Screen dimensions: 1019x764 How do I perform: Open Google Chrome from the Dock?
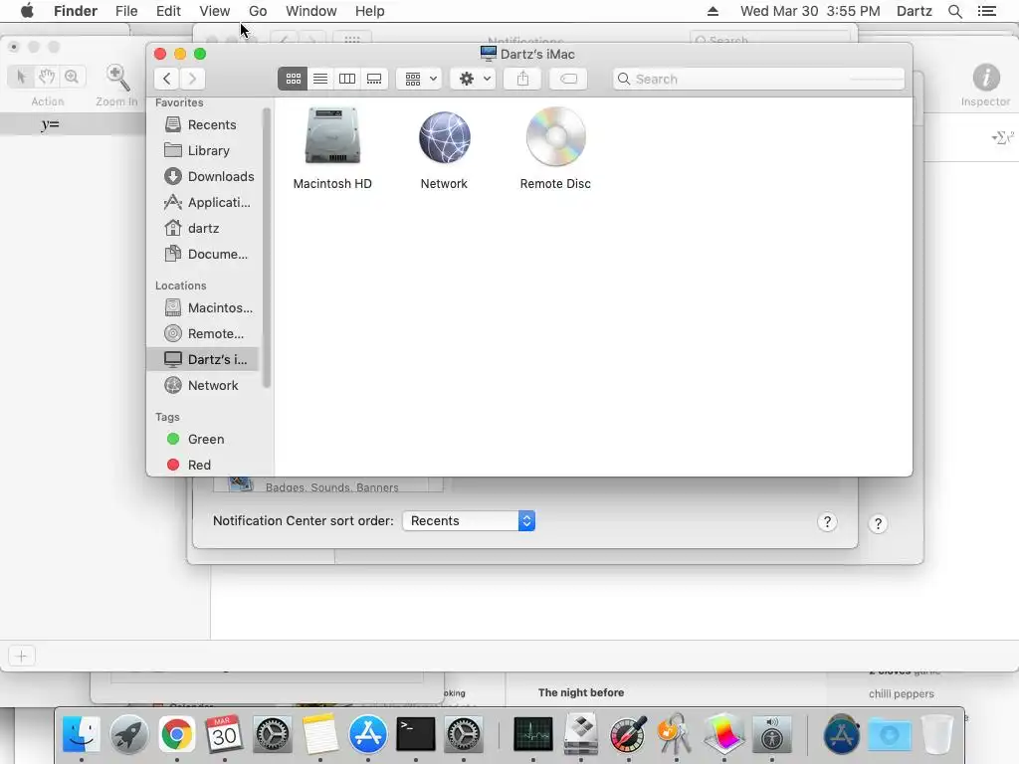click(177, 735)
